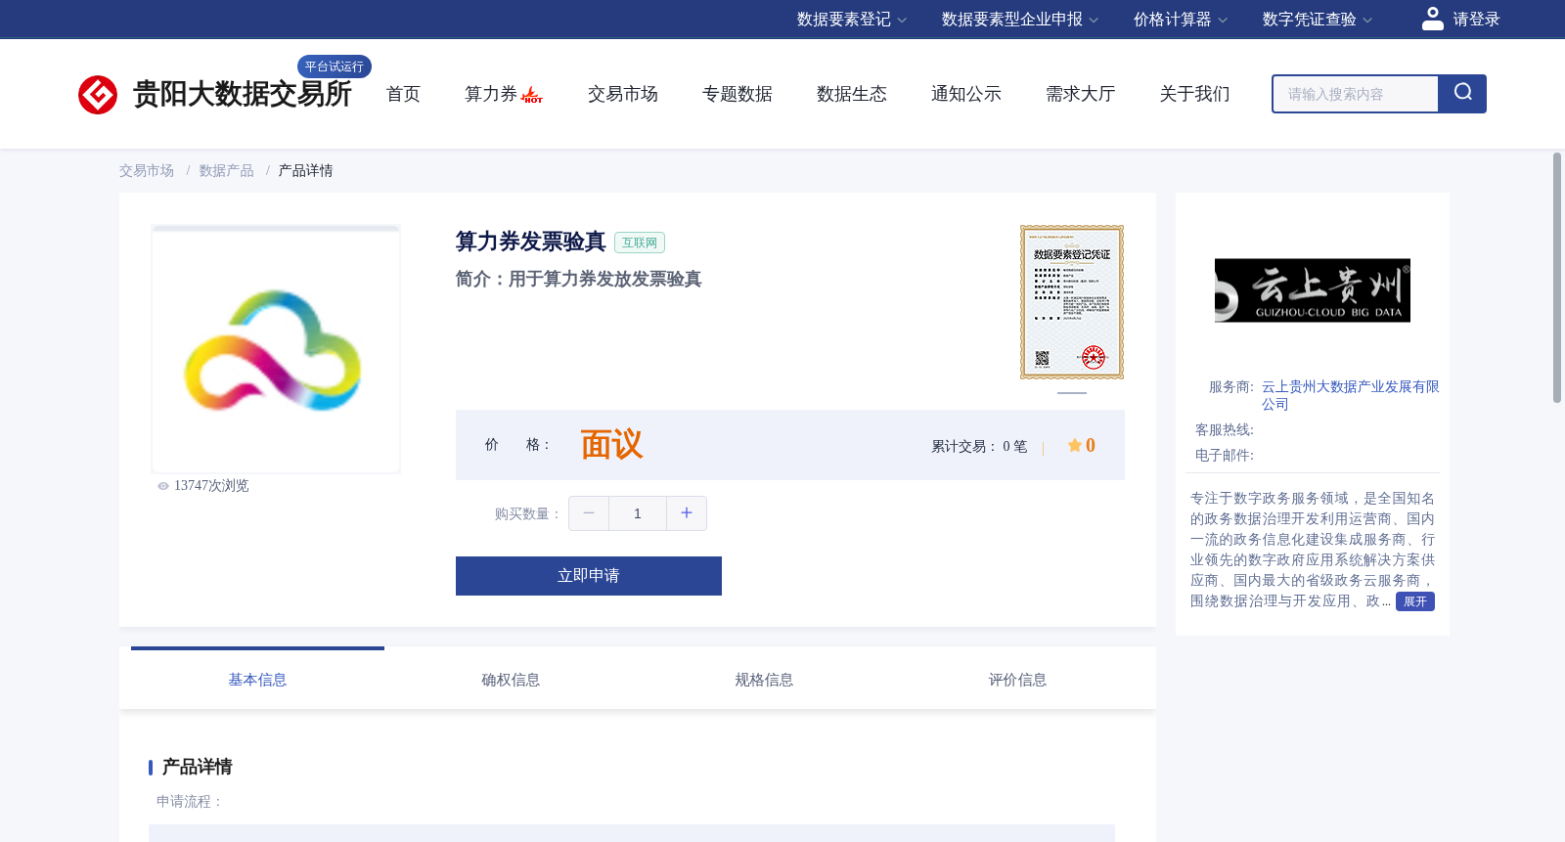Image resolution: width=1565 pixels, height=842 pixels.
Task: Open the 数据要素登记凭证 certificate thumbnail
Action: (x=1072, y=302)
